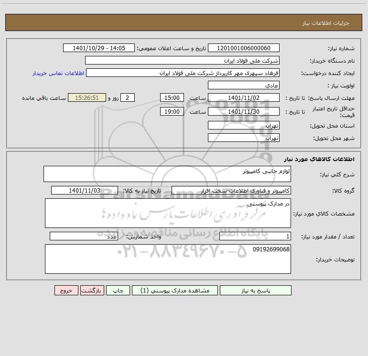Click the header title جزئیات اطلاعات نیاز

point(326,23)
